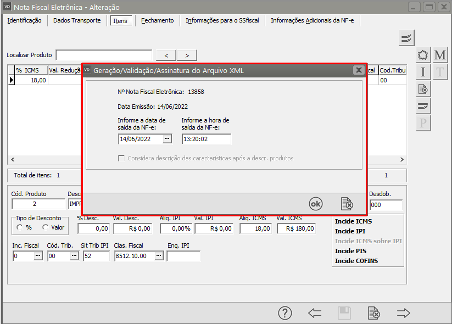This screenshot has width=452, height=324.
Task: Toggle Considera descrição das características checkbox
Action: [121, 158]
